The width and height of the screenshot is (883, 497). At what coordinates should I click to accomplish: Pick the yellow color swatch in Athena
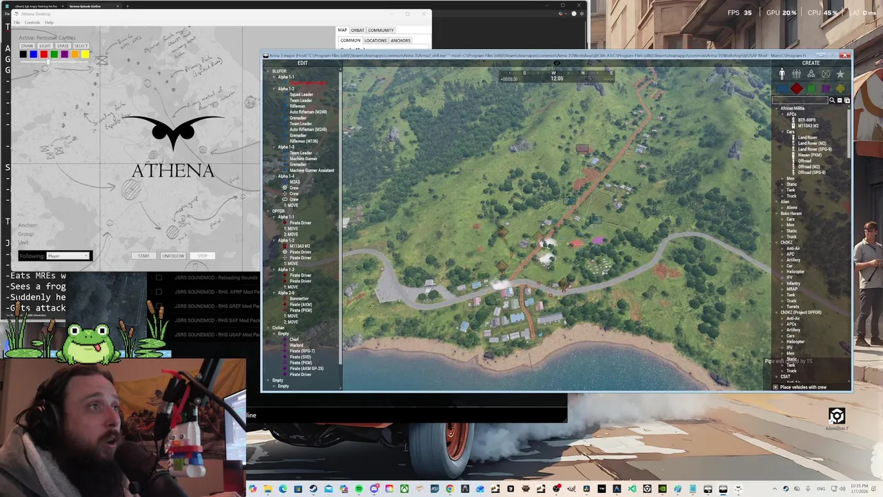click(85, 55)
